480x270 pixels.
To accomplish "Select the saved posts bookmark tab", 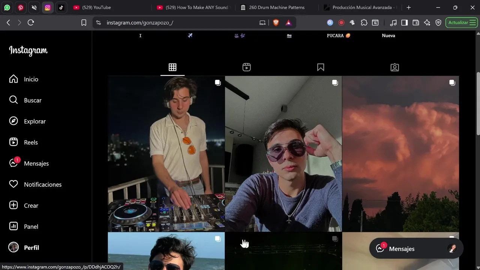I will (321, 67).
